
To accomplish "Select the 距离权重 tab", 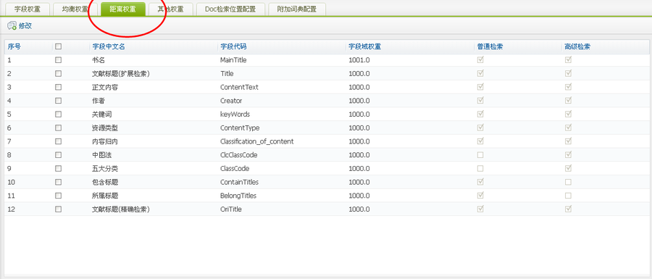I will tap(123, 9).
